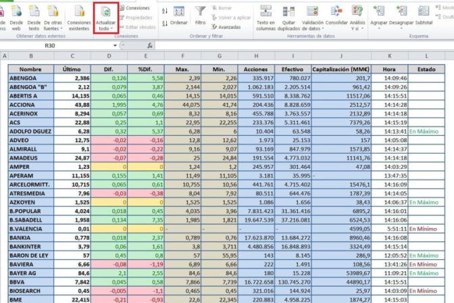Image resolution: width=454 pixels, height=303 pixels.
Task: Sort descending Z to A icon
Action: [x=165, y=24]
